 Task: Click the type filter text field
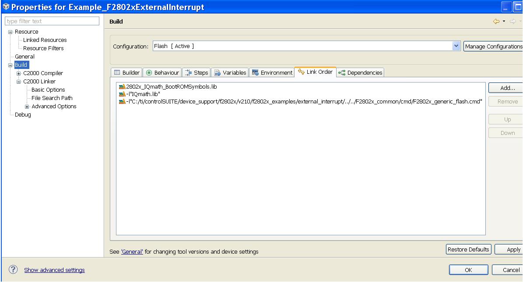(52, 21)
